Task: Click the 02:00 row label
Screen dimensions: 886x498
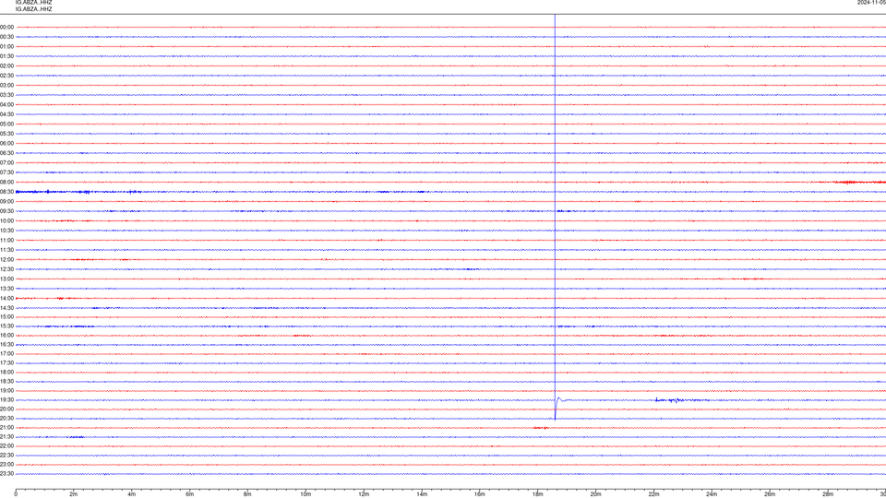Action: (x=6, y=66)
